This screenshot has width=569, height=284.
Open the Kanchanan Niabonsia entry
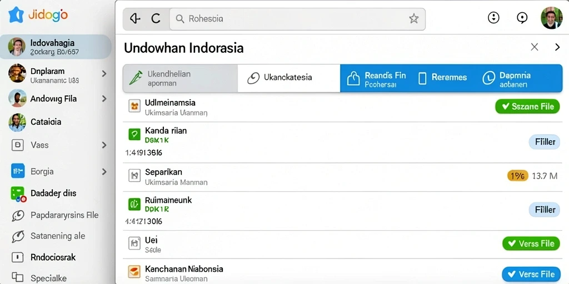click(x=184, y=269)
